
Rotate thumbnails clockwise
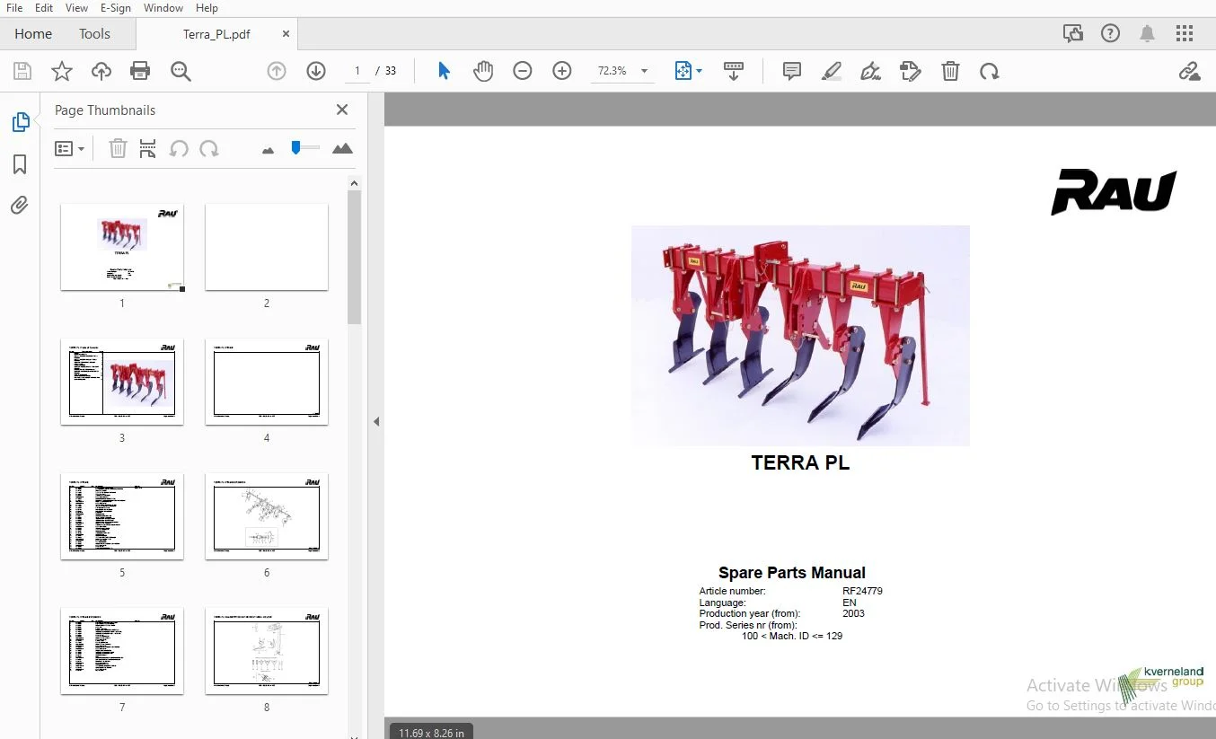[209, 148]
